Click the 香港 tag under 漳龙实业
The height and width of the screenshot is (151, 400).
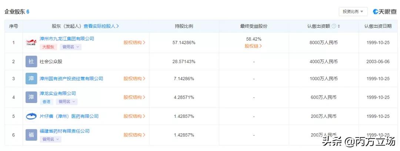[x=46, y=102]
